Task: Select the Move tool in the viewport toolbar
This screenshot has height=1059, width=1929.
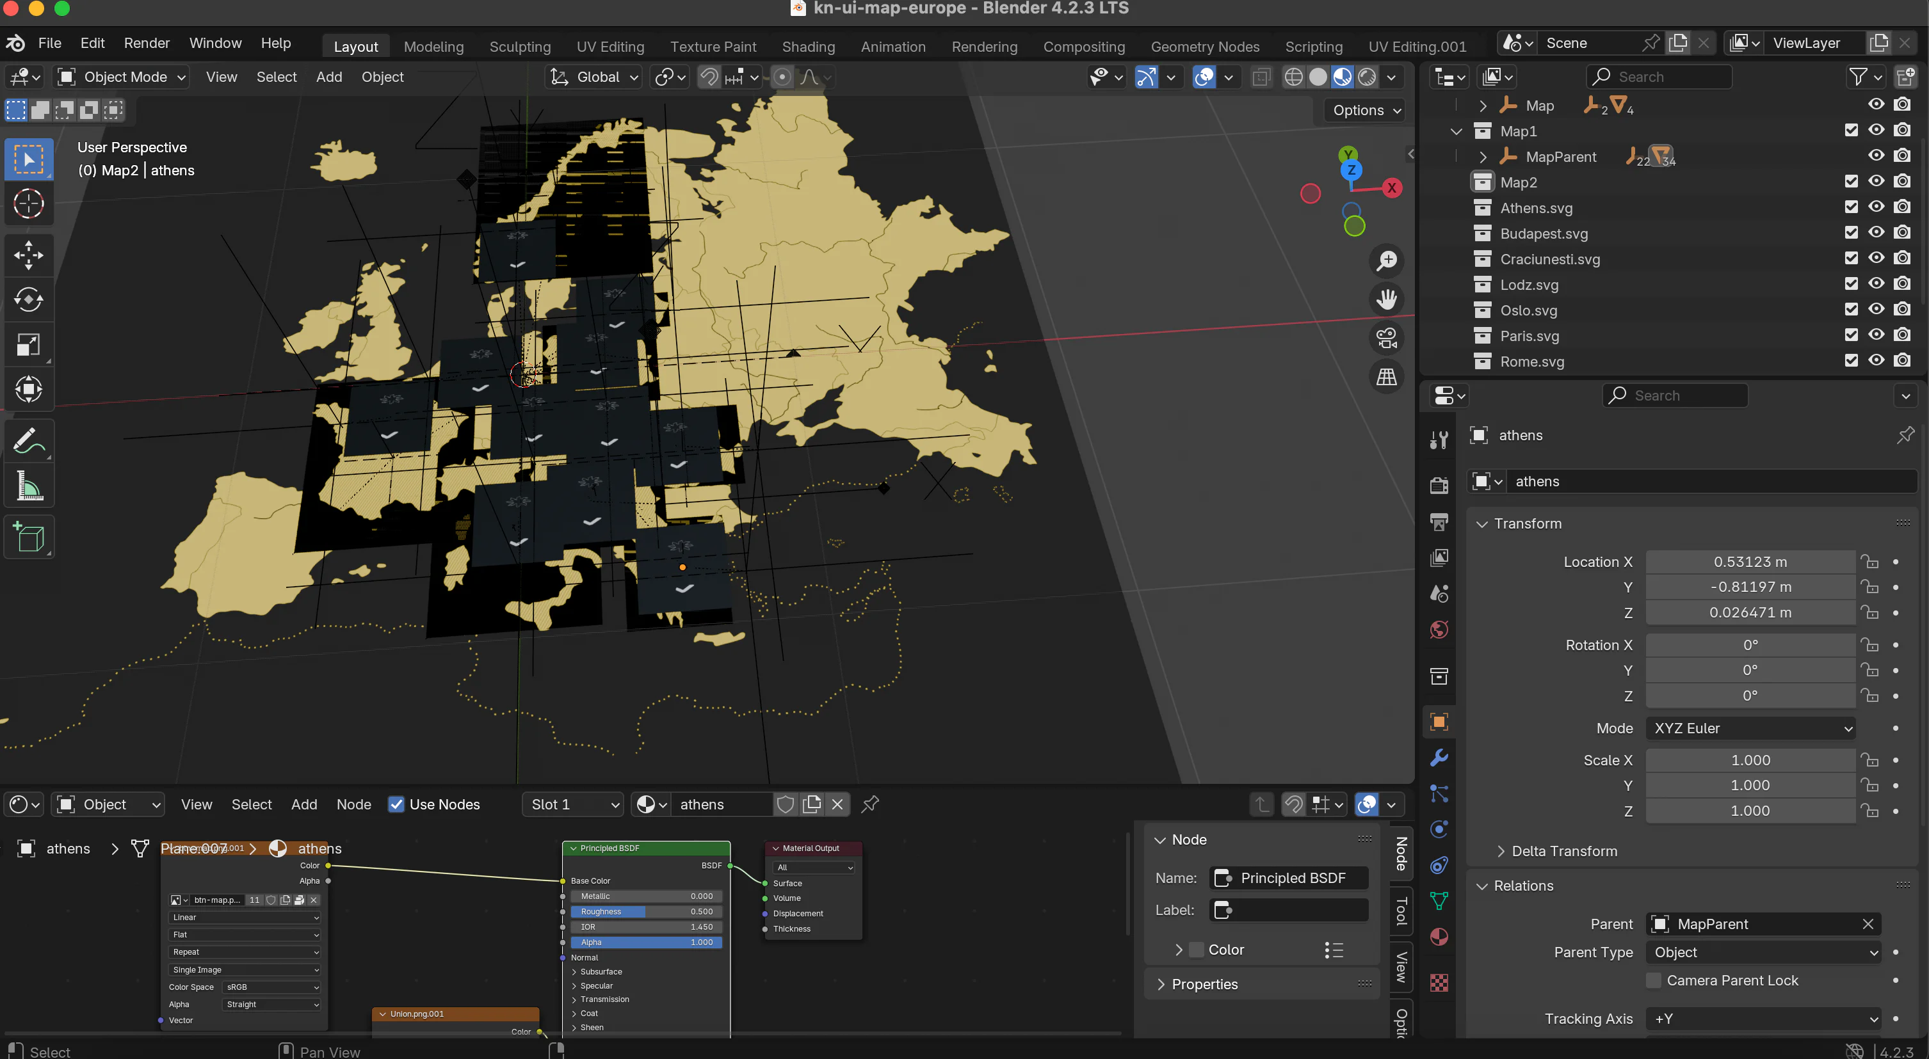Action: coord(28,255)
